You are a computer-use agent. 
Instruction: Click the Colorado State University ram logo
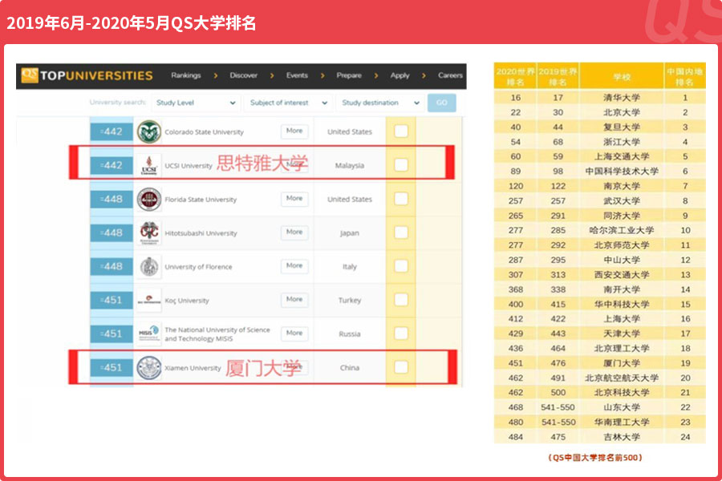click(x=148, y=131)
